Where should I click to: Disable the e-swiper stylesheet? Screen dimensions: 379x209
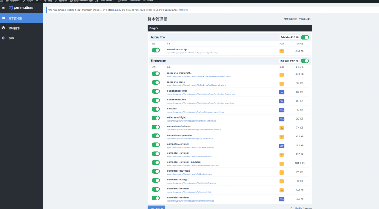(156, 109)
